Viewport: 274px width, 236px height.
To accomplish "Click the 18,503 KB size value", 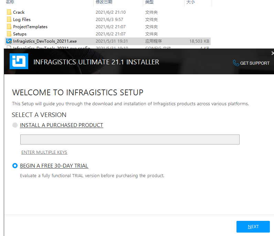I will point(199,41).
